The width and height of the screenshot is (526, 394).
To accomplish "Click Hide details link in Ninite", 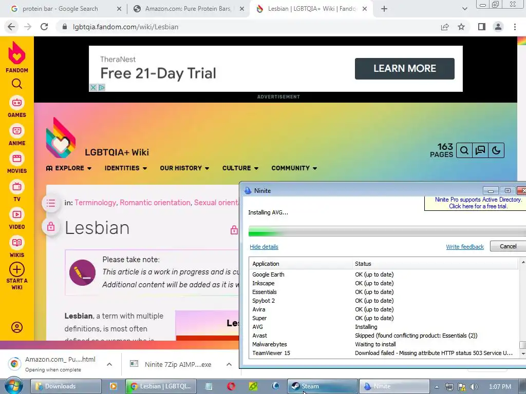I will [x=264, y=247].
